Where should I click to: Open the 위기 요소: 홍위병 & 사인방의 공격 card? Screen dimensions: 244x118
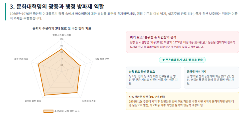(x=182, y=42)
